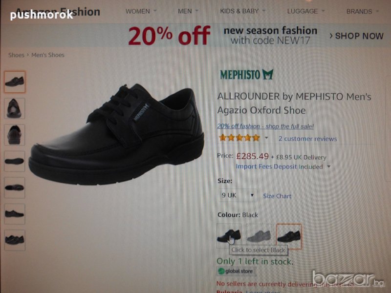391x293 pixels.
Task: Click the global store badge
Action: pos(235,271)
